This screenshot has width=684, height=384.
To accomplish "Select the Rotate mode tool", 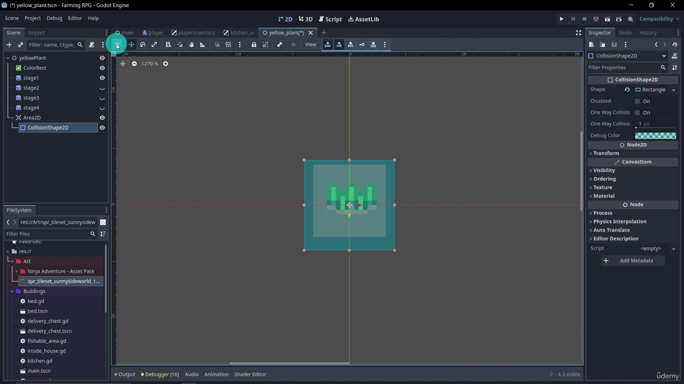I will click(x=143, y=45).
